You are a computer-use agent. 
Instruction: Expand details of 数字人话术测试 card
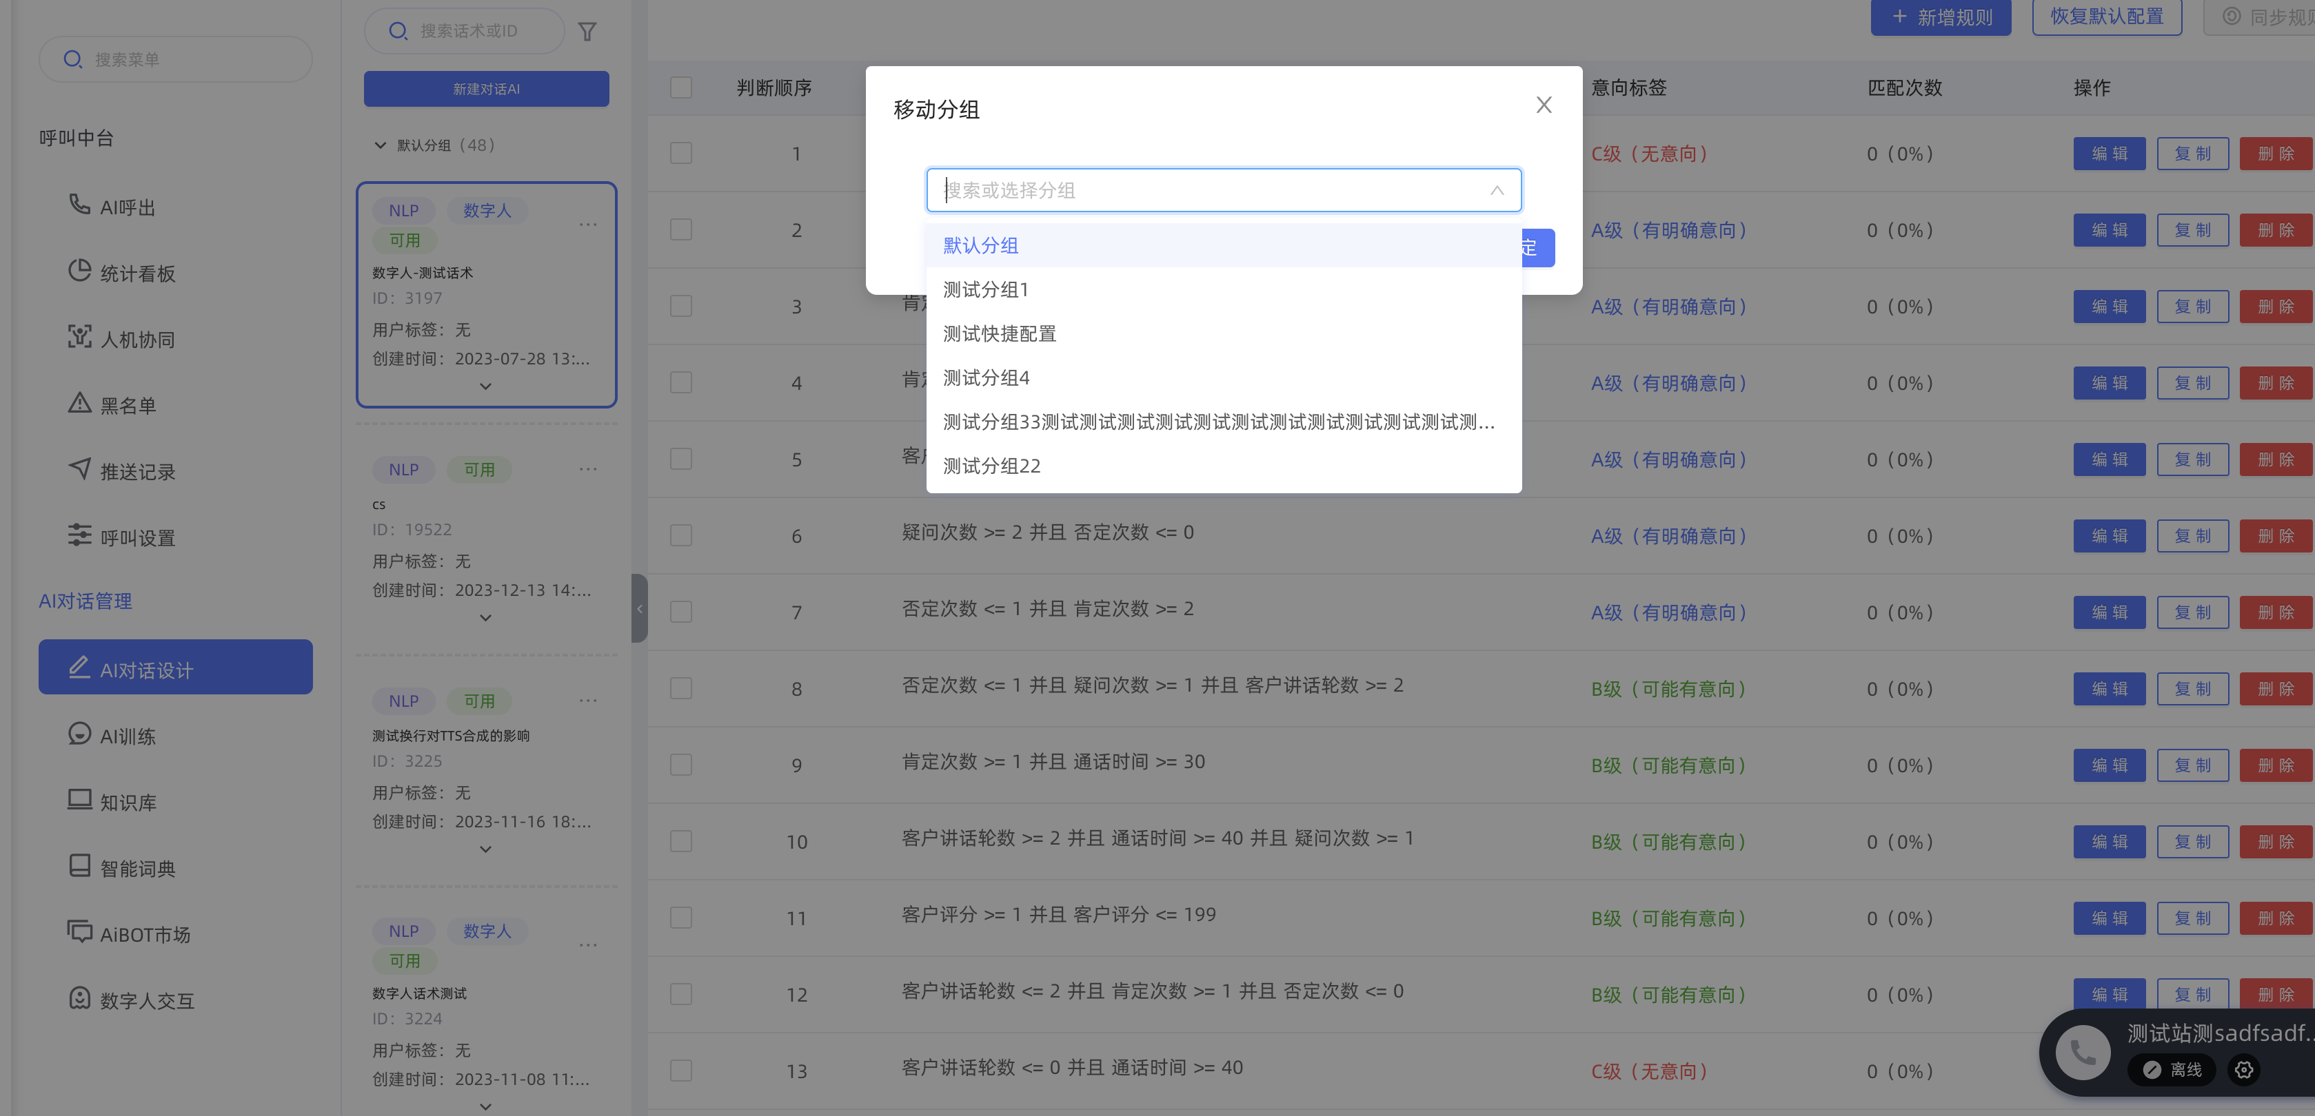[x=485, y=1106]
